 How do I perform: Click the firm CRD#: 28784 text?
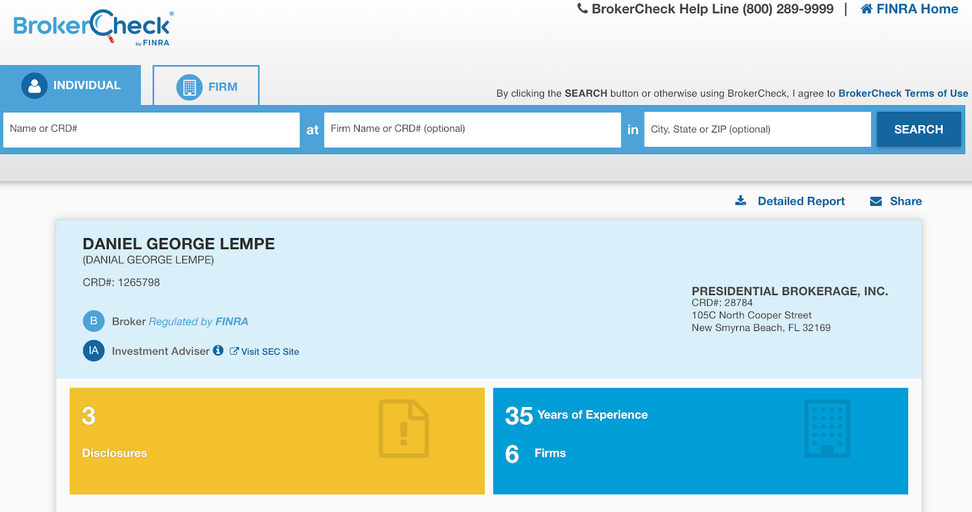click(722, 302)
